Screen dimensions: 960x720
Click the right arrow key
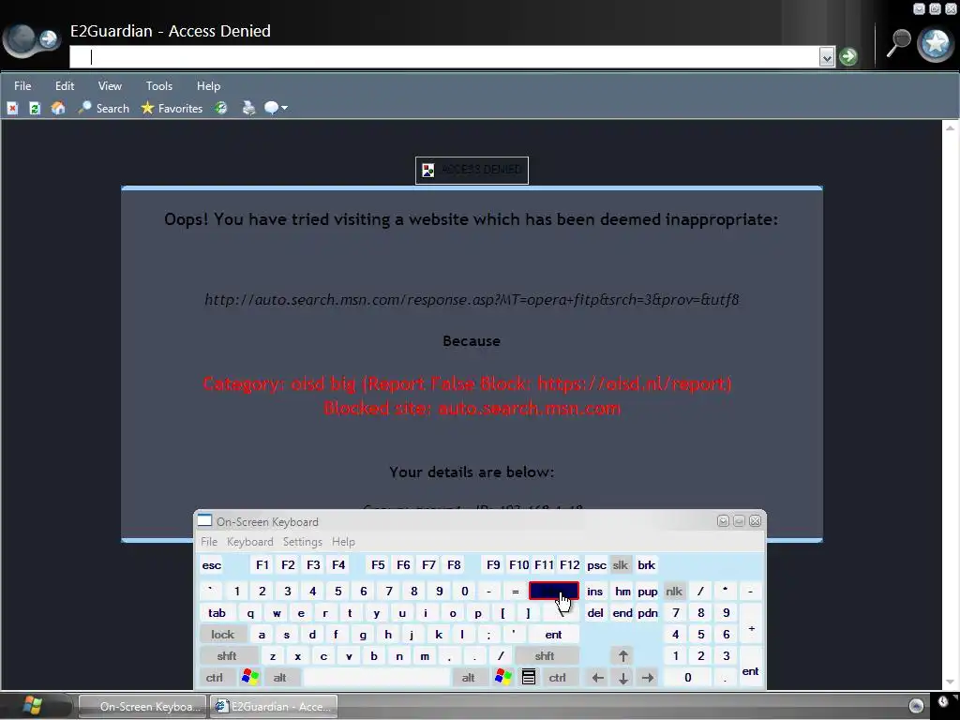pos(648,678)
